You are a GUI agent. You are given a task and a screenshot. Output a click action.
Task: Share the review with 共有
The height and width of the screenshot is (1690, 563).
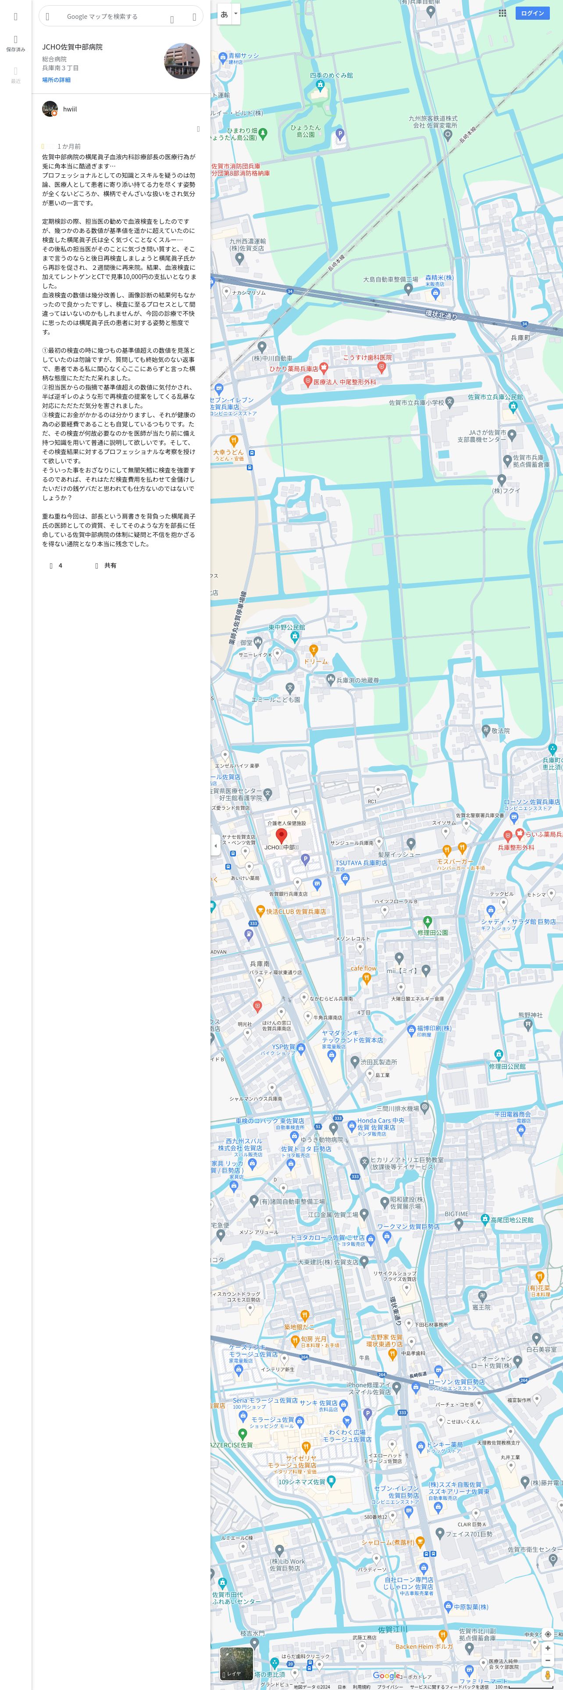point(106,566)
